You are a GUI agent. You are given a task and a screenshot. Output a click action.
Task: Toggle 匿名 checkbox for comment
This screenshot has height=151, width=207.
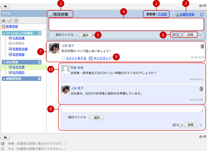click(180, 125)
